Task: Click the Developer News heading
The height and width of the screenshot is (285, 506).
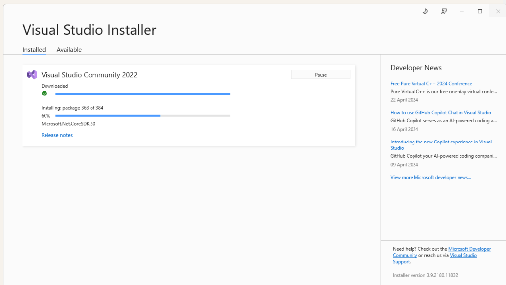Action: point(415,68)
